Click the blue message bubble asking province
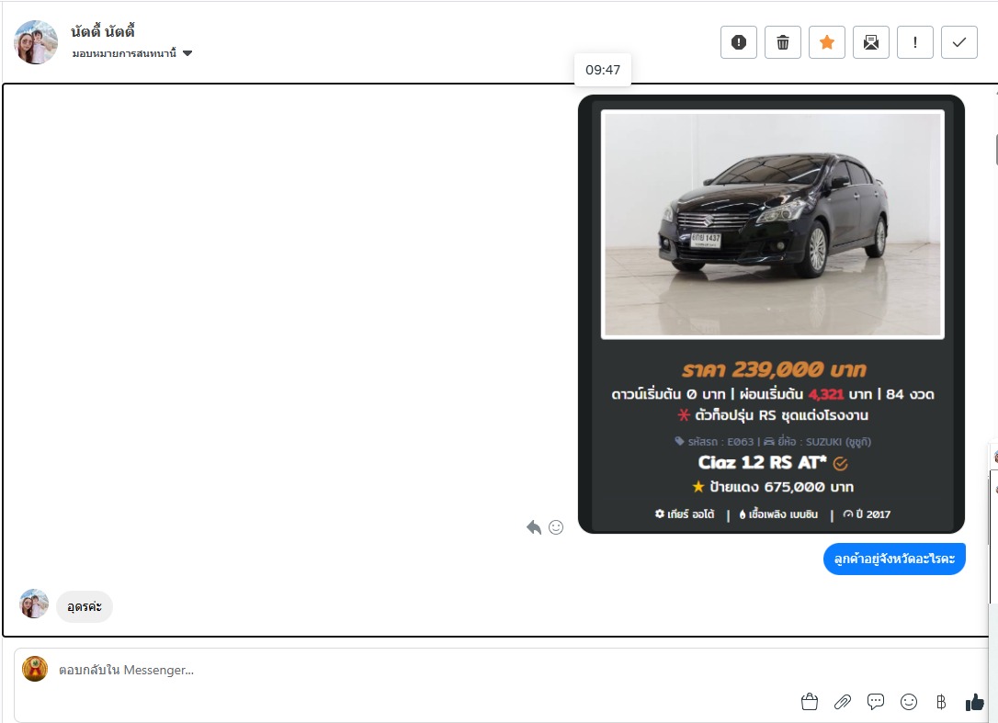Image resolution: width=998 pixels, height=723 pixels. (x=894, y=559)
